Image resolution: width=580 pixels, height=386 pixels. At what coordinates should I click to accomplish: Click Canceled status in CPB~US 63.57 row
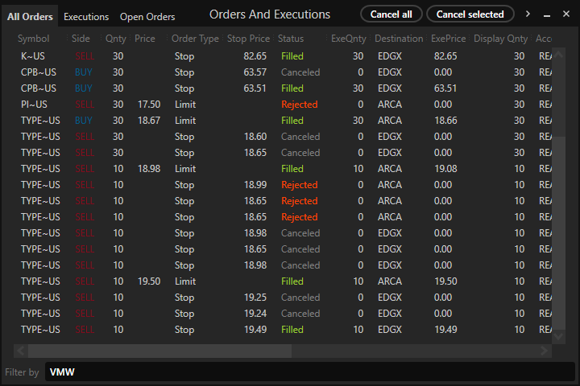[x=300, y=72]
